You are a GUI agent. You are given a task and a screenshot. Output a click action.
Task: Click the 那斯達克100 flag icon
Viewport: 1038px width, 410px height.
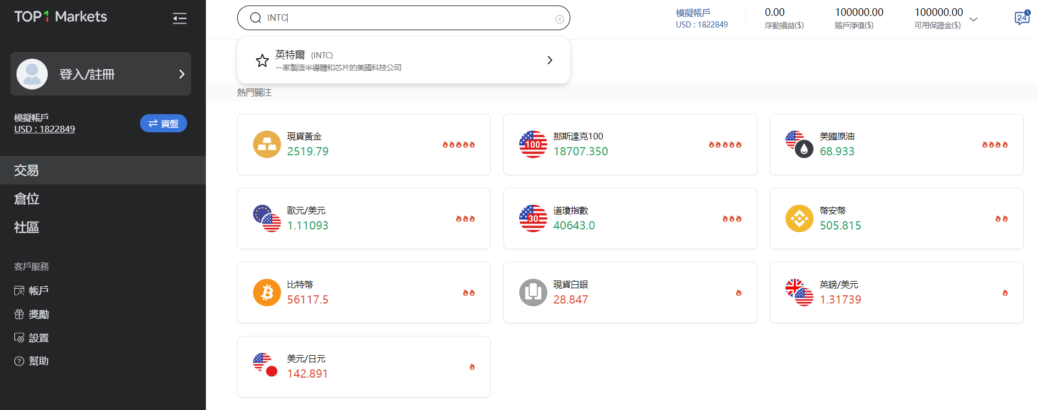(x=533, y=144)
